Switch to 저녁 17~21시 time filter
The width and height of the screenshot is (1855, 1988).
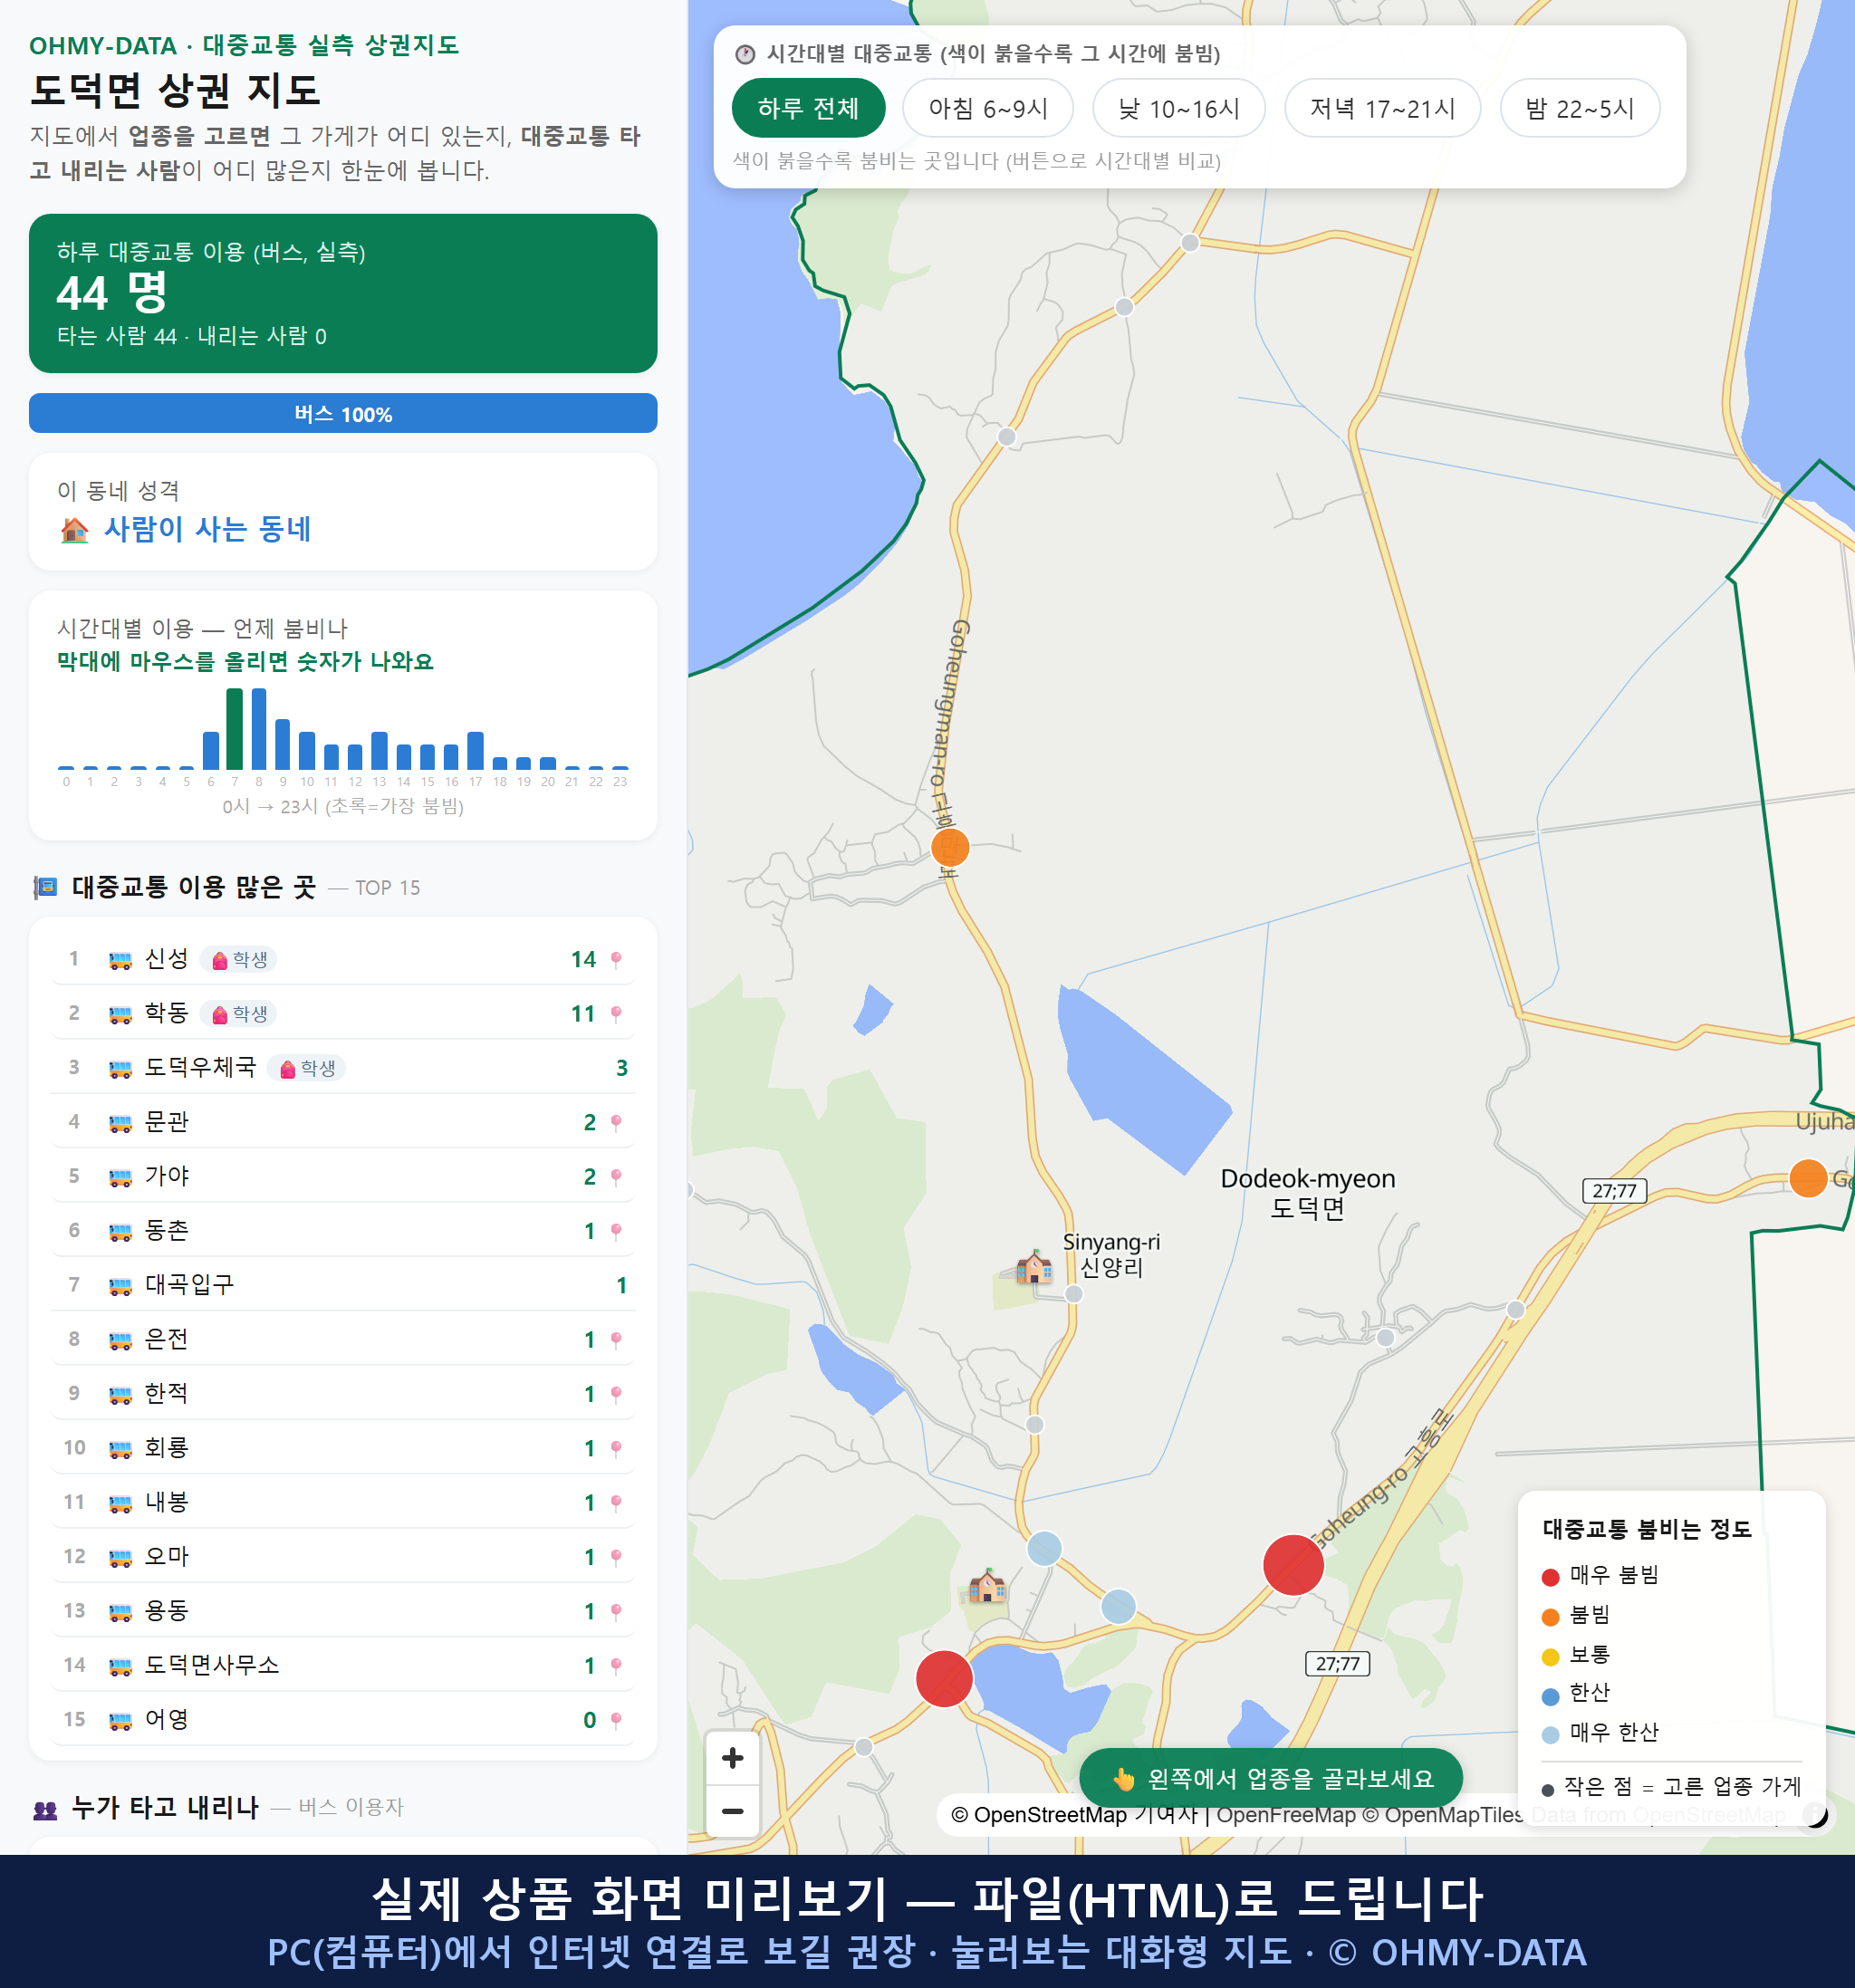click(1381, 108)
